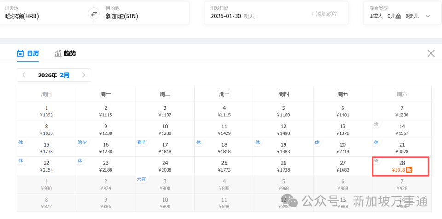Viewport: 442px width, 219px height.
Task: Select February 28 lowest price ¥1018
Action: pyautogui.click(x=401, y=166)
